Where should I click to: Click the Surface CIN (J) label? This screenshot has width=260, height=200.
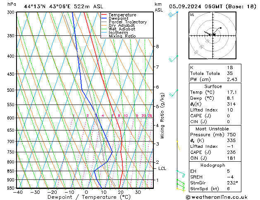[x=198, y=122]
